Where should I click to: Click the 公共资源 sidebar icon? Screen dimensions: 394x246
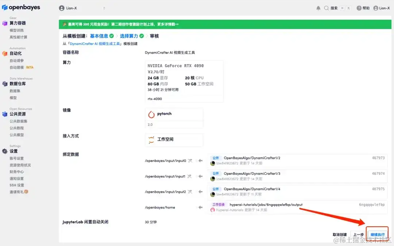click(x=4, y=114)
